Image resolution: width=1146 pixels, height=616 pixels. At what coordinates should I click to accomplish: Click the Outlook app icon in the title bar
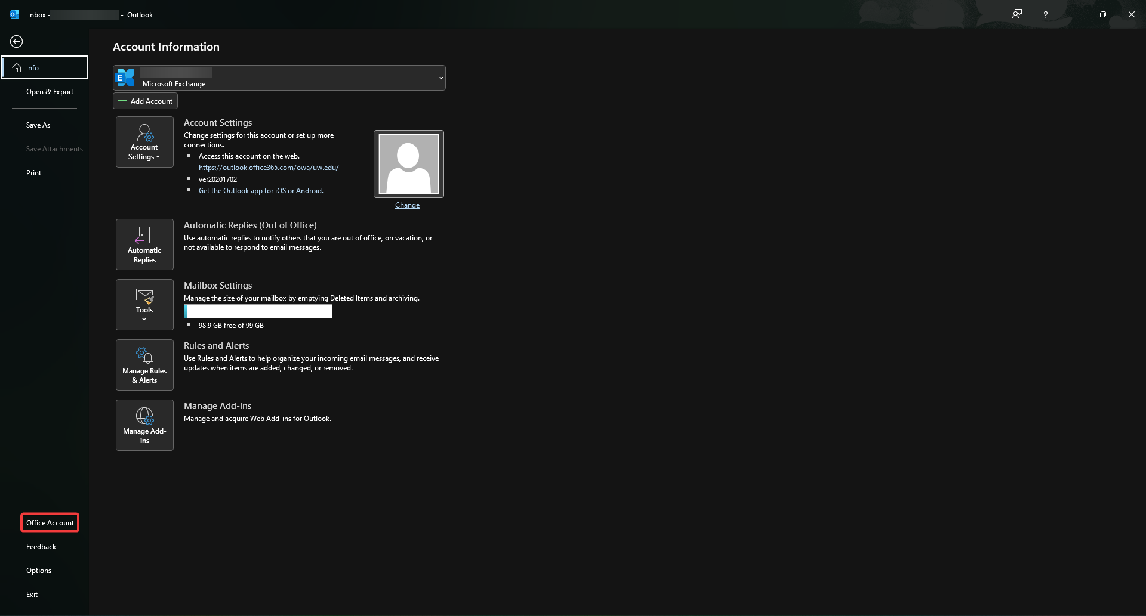coord(14,14)
